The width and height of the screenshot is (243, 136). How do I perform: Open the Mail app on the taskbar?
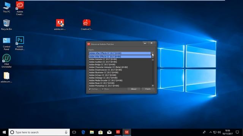[109, 132]
